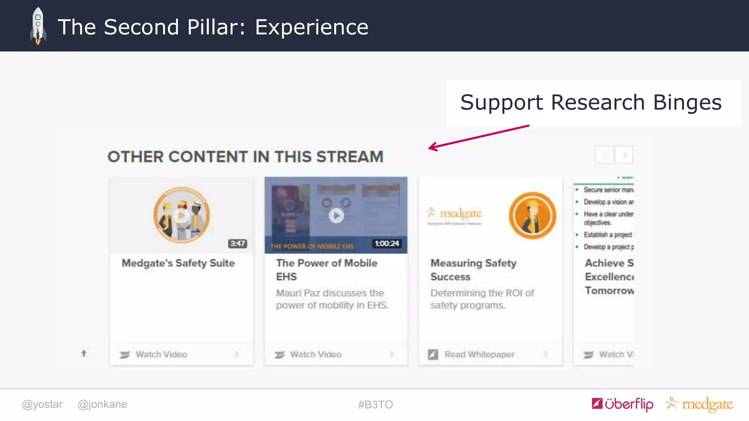Click the #B3TO hashtag
Screen dimensions: 749x421
pyautogui.click(x=376, y=405)
